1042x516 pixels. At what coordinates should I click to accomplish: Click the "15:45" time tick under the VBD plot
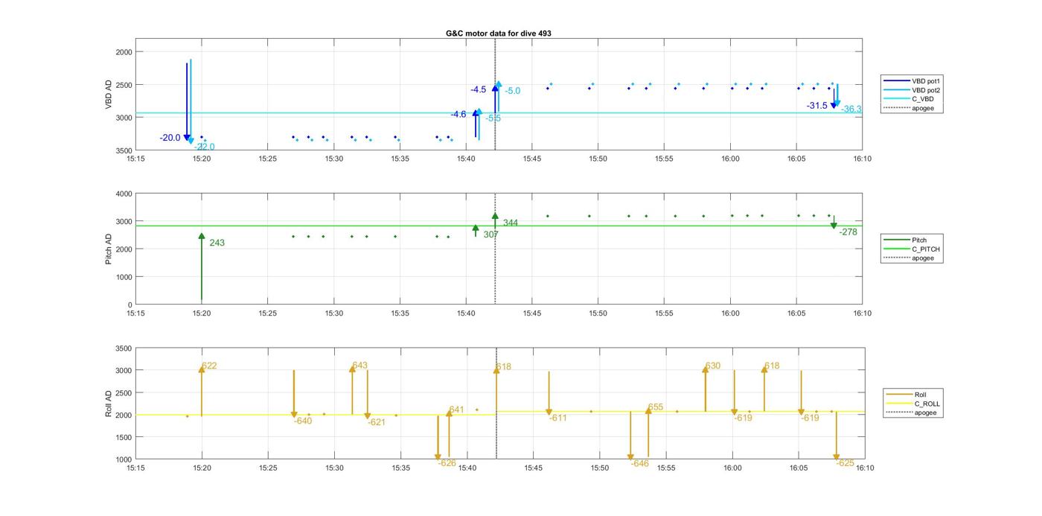coord(531,159)
